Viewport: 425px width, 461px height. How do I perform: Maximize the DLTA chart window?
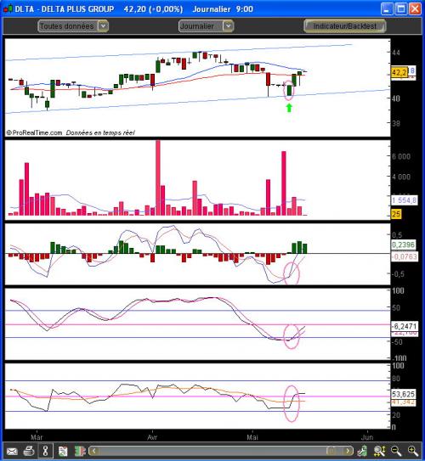(x=401, y=8)
